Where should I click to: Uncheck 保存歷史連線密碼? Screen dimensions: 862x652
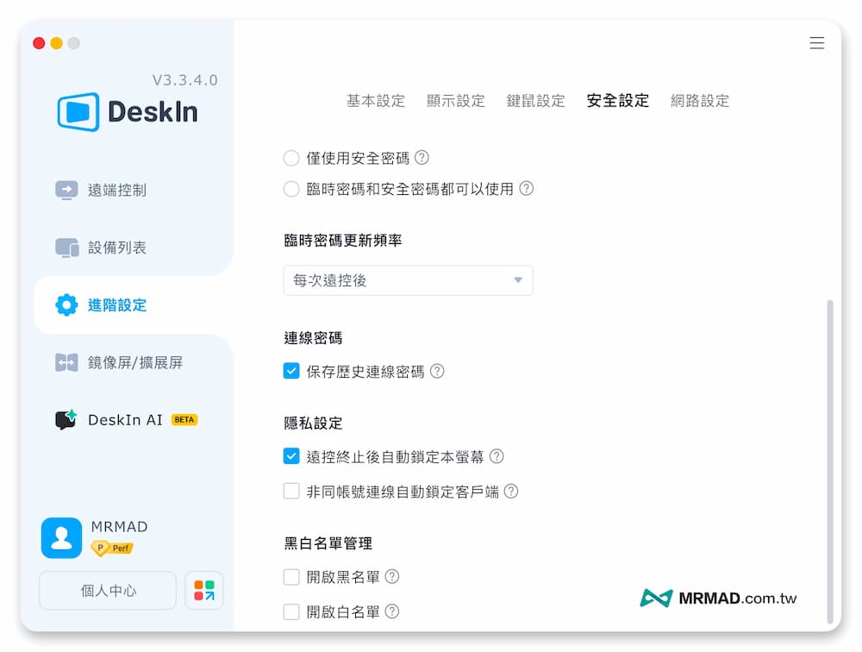coord(291,371)
